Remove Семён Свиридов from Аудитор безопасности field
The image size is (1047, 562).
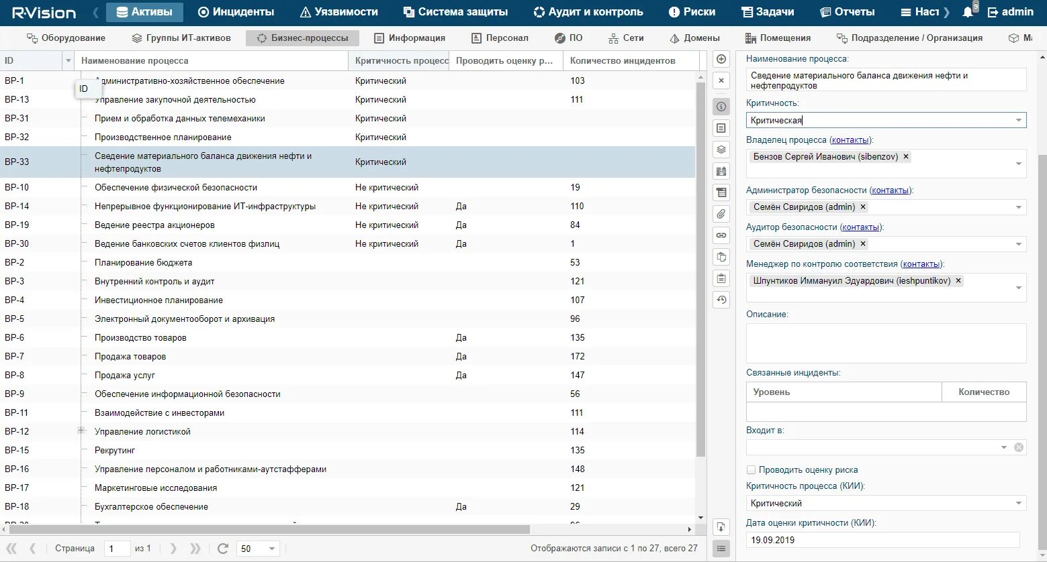pos(863,244)
